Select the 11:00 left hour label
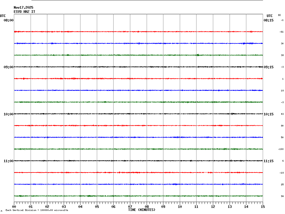Viewport: 285px width, 214px height. click(8, 161)
